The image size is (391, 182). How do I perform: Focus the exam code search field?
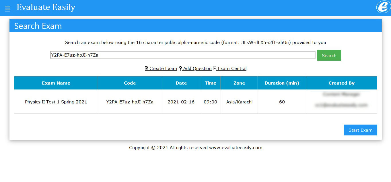(183, 55)
